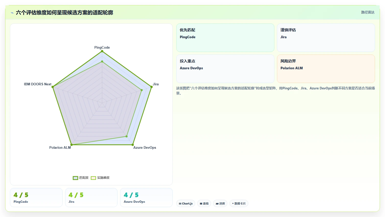Open the 风险边界 Polarion ALM card
Image resolution: width=385 pixels, height=217 pixels.
326,69
